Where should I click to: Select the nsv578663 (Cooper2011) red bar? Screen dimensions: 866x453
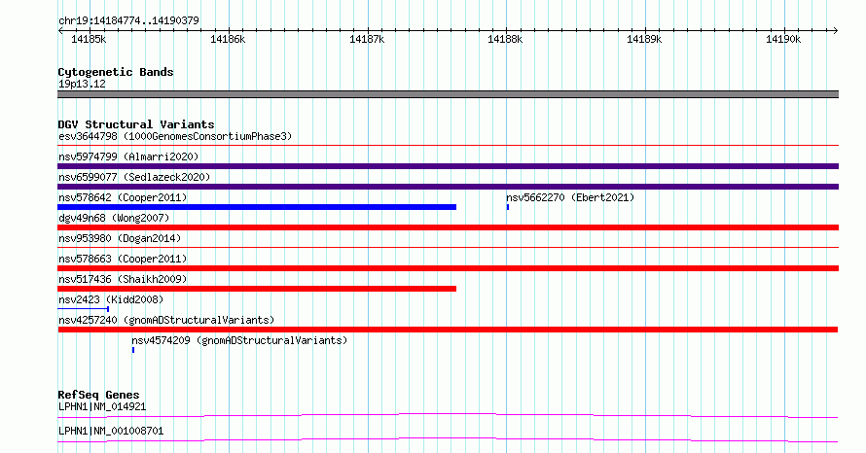click(x=448, y=268)
